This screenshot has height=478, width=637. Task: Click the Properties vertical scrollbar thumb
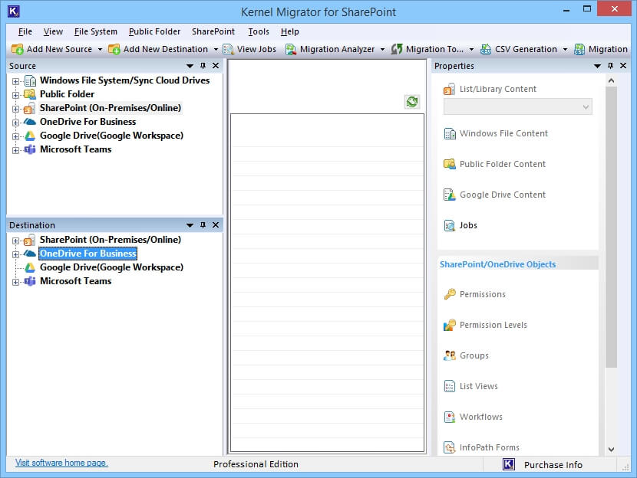tap(612, 227)
